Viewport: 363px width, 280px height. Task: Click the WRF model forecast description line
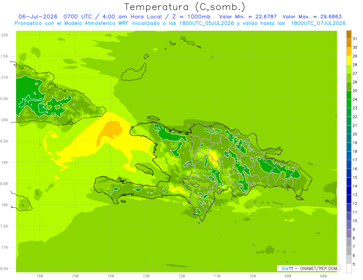coord(180,23)
